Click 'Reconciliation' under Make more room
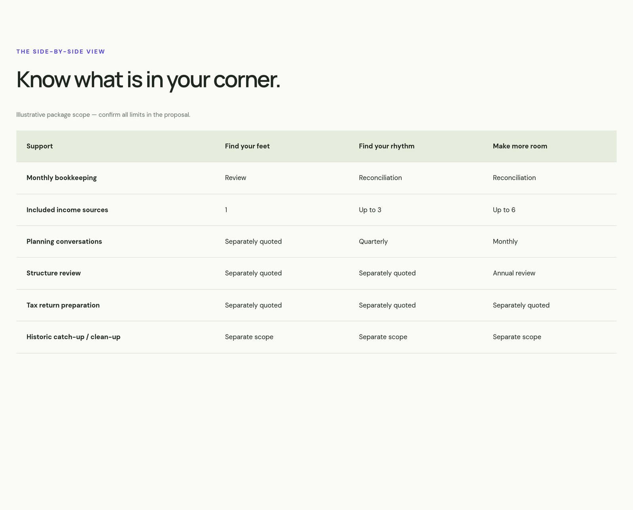633x510 pixels. point(514,178)
